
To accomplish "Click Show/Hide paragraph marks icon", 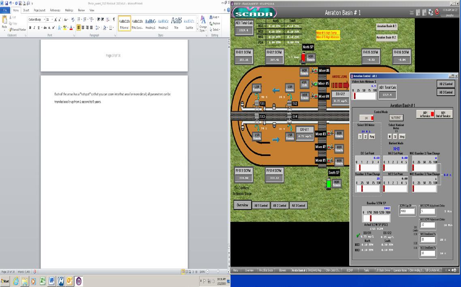I will [114, 20].
